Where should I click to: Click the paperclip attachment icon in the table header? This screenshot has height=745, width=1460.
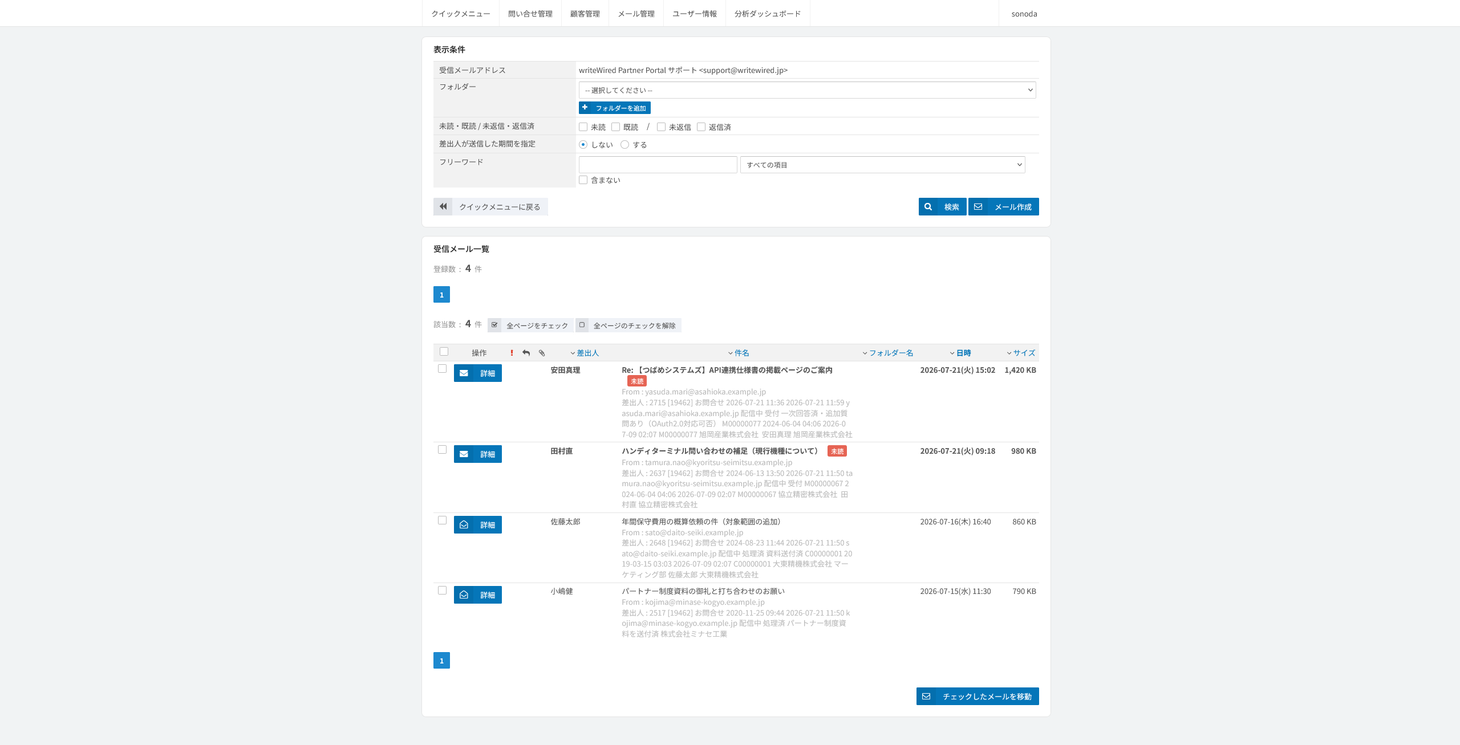pyautogui.click(x=542, y=353)
